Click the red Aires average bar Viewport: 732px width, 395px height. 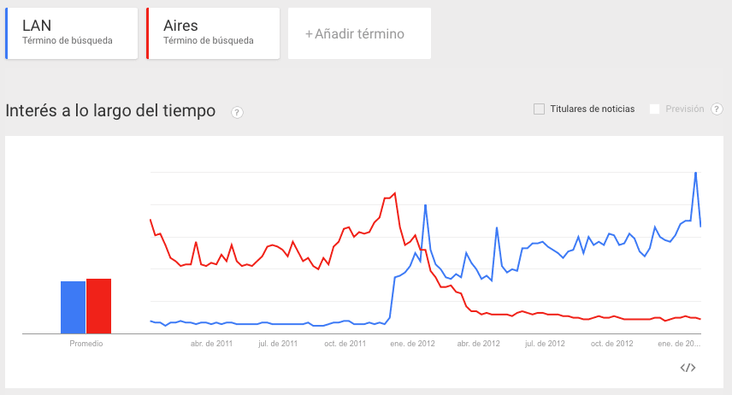coord(98,306)
